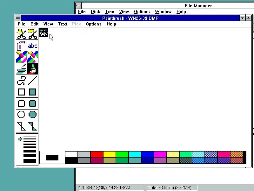Pick the bright red color swatch
The image size is (254, 191).
[97, 154]
